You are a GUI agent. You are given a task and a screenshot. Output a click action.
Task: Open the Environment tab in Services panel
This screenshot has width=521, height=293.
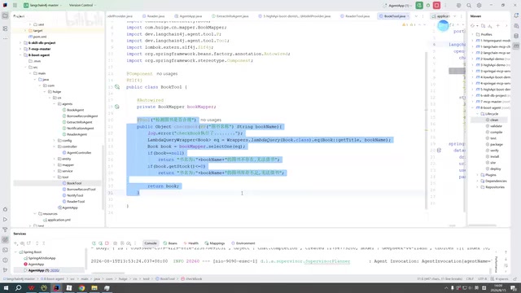243,243
